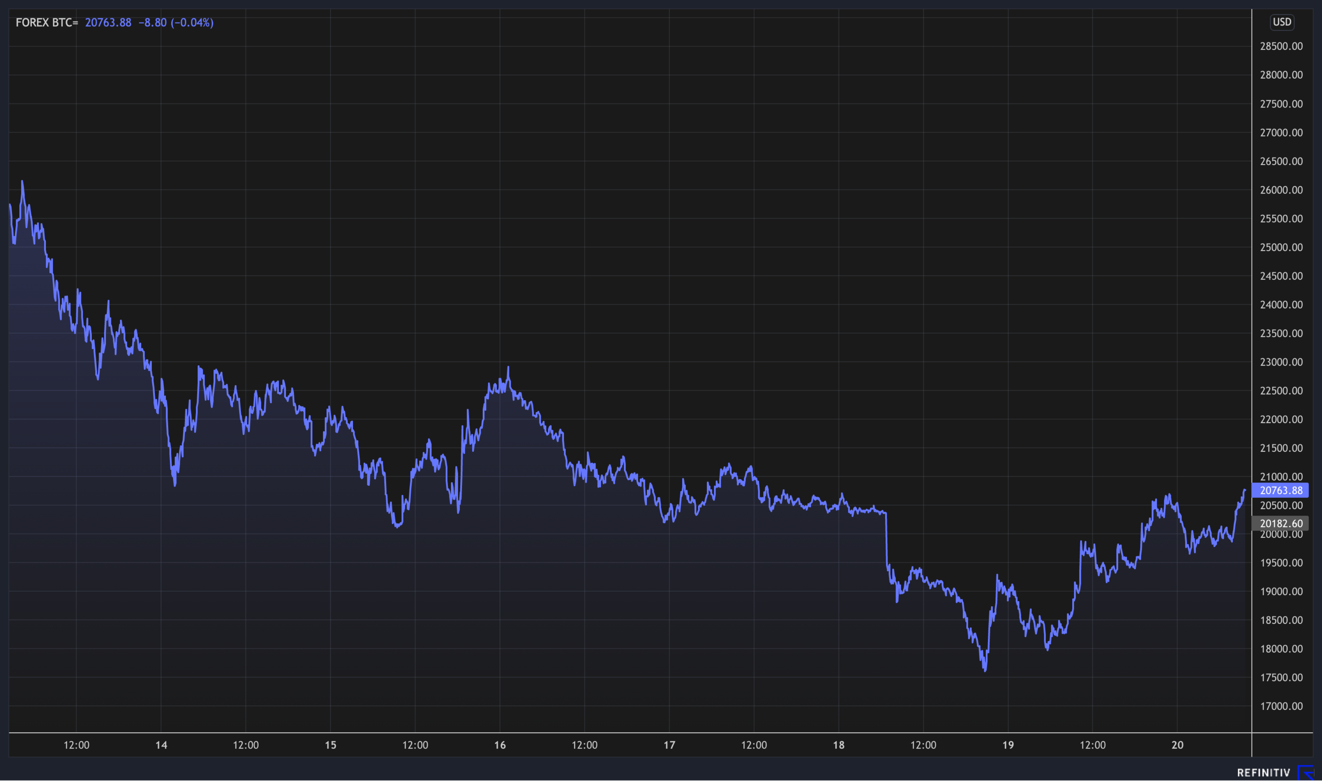Click the 26000.00 price axis label
Image resolution: width=1322 pixels, height=781 pixels.
pyautogui.click(x=1281, y=190)
